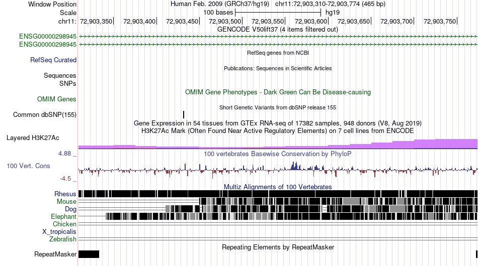
Task: Click the Common dbSNP(155) track label
Action: tap(44, 114)
